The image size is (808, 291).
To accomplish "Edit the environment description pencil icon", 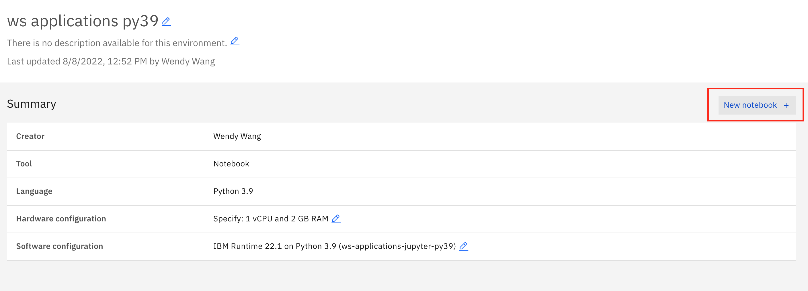I will pos(235,41).
